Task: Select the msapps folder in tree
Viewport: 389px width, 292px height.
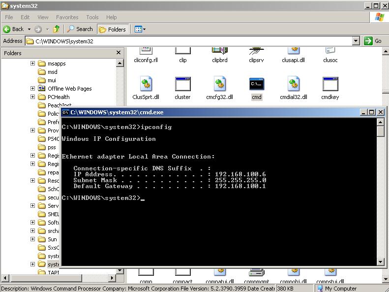Action: pyautogui.click(x=52, y=64)
